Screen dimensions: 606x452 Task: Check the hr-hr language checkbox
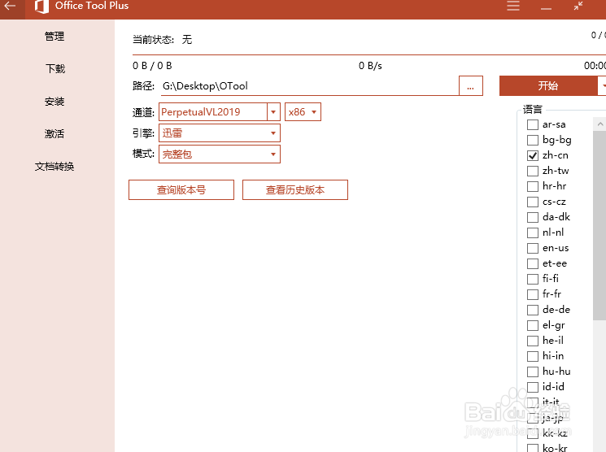pyautogui.click(x=533, y=186)
